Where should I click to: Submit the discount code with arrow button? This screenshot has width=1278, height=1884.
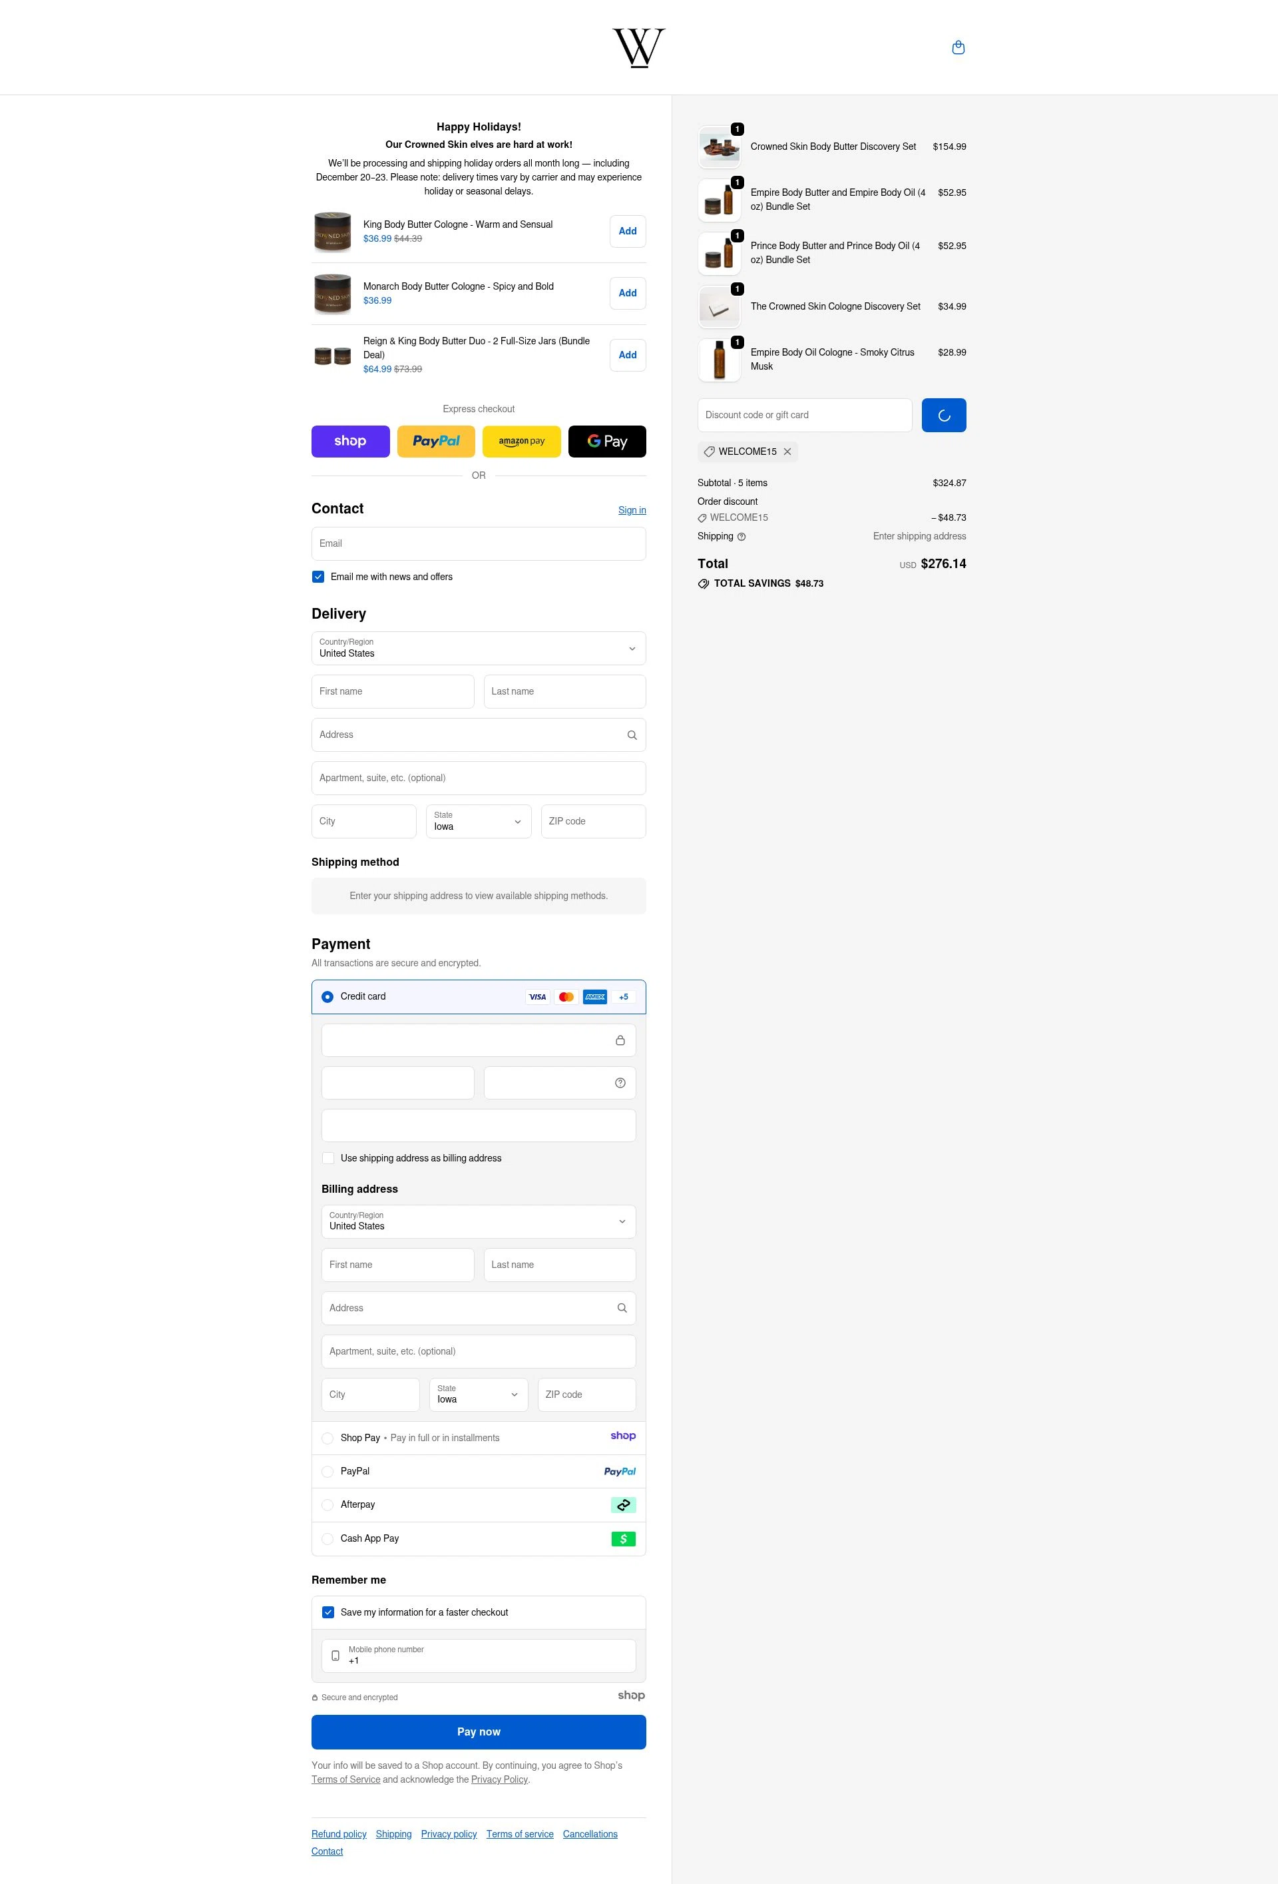pos(943,414)
